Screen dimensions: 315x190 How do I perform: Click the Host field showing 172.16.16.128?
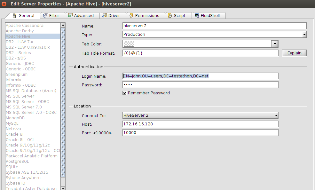click(x=201, y=124)
